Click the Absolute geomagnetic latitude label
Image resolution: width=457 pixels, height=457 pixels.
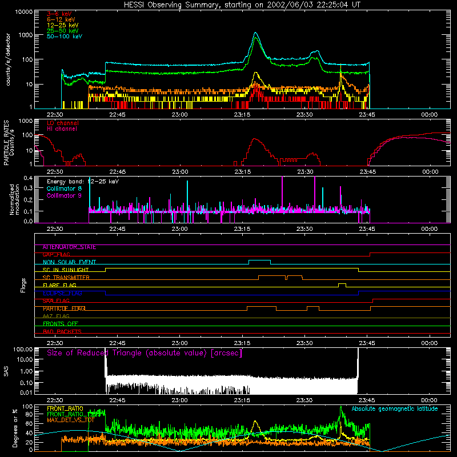tap(395, 409)
